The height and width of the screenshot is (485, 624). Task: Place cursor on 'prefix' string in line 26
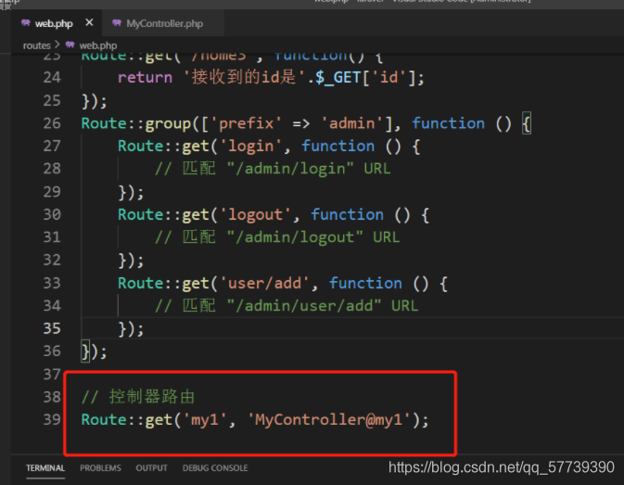247,123
